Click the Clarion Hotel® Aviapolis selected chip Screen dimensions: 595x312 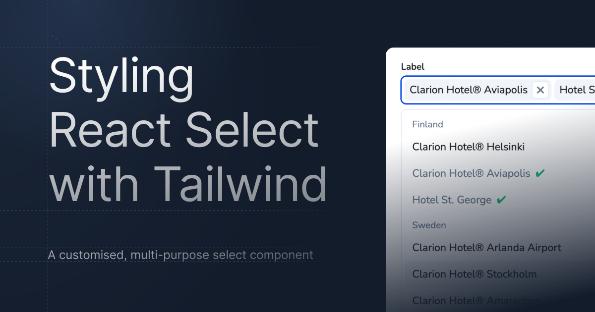point(469,90)
